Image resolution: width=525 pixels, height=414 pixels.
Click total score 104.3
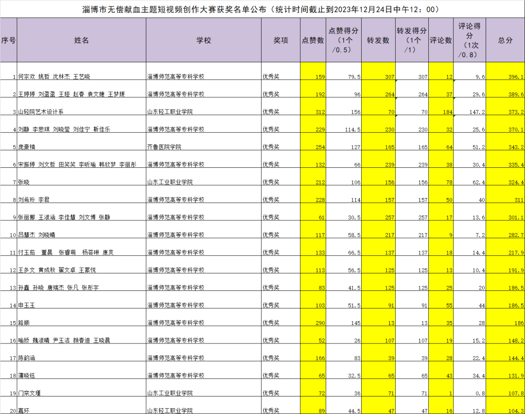[505, 405]
